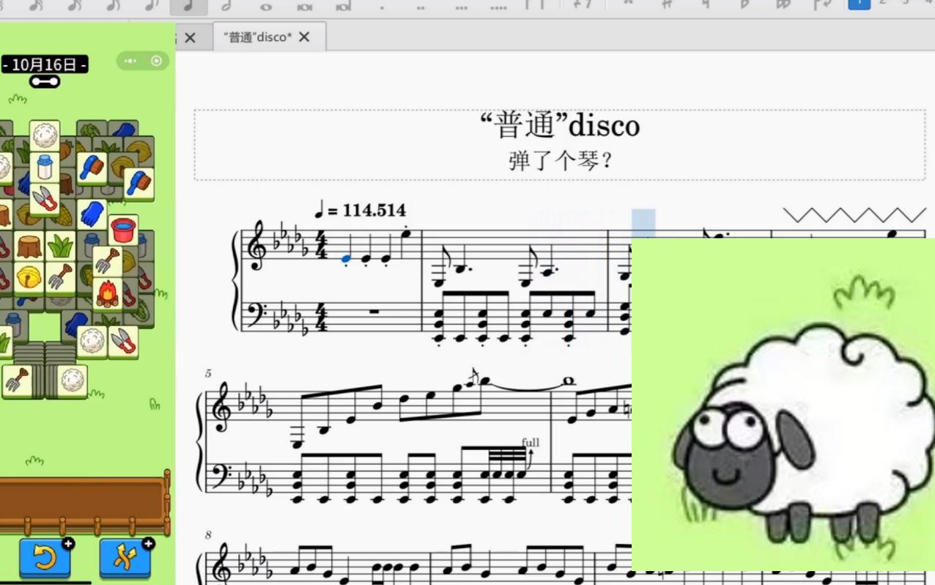Viewport: 935px width, 585px height.
Task: Click measure number 8
Action: [208, 535]
